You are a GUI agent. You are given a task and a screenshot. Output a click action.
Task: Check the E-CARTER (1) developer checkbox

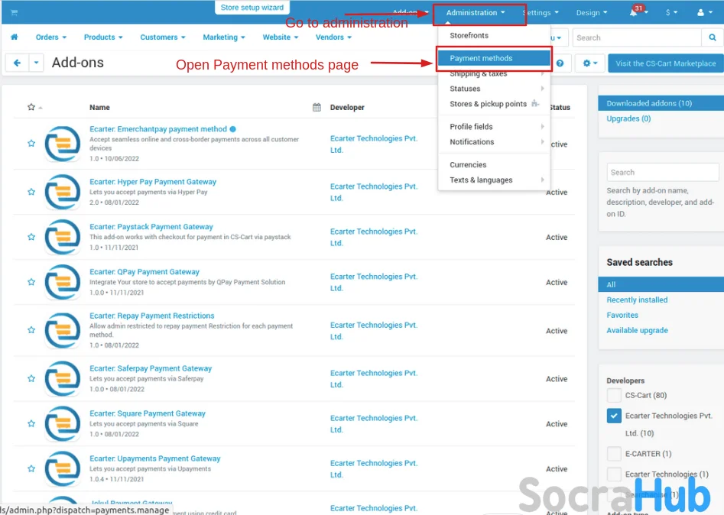(614, 454)
